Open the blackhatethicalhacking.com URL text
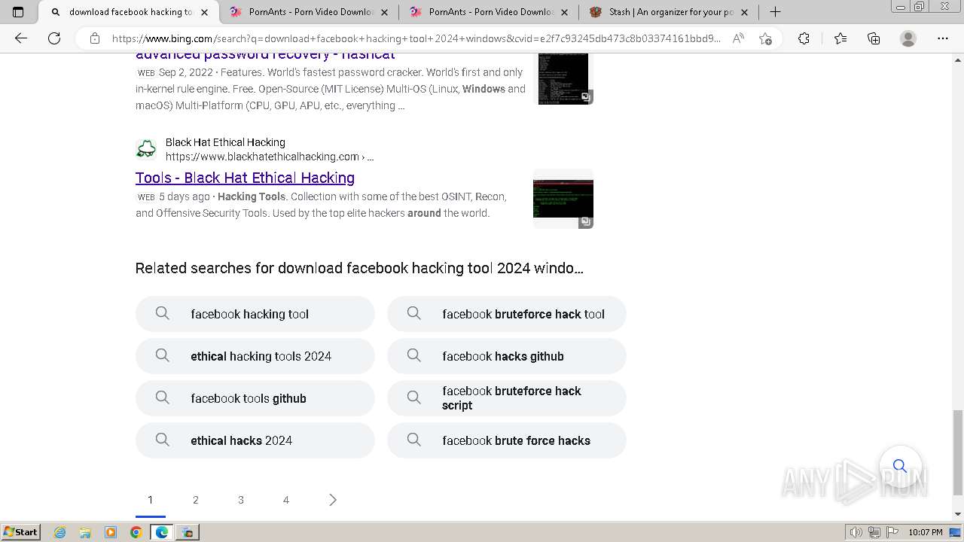Viewport: 964px width, 542px height. coord(270,157)
